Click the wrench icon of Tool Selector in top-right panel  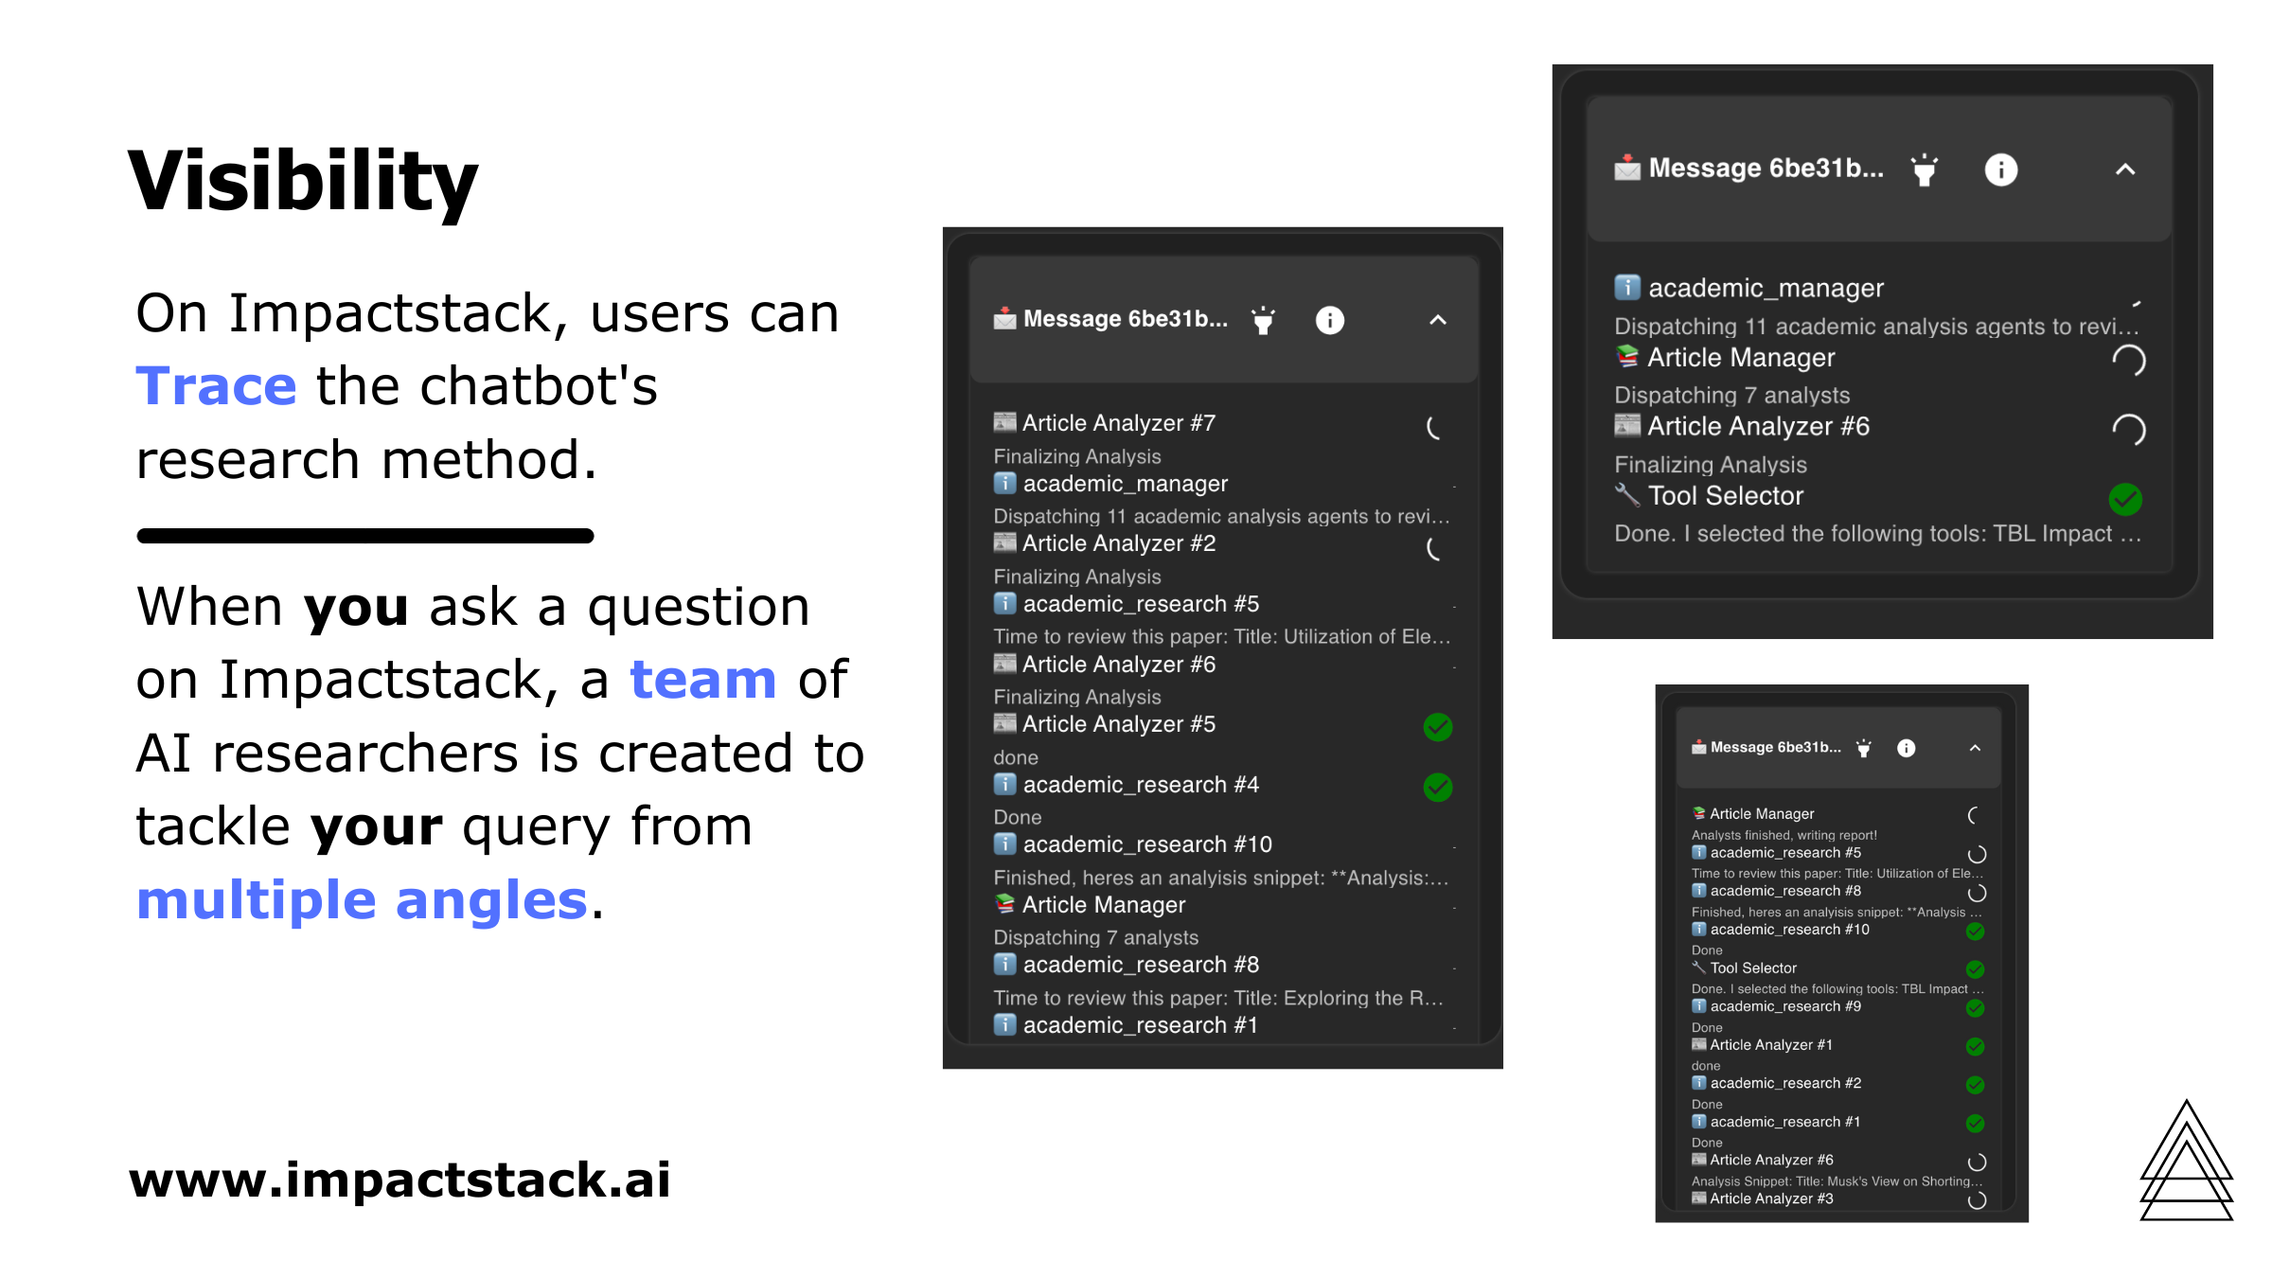(x=1627, y=495)
